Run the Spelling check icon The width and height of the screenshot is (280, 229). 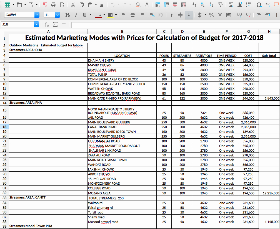[x=147, y=5]
